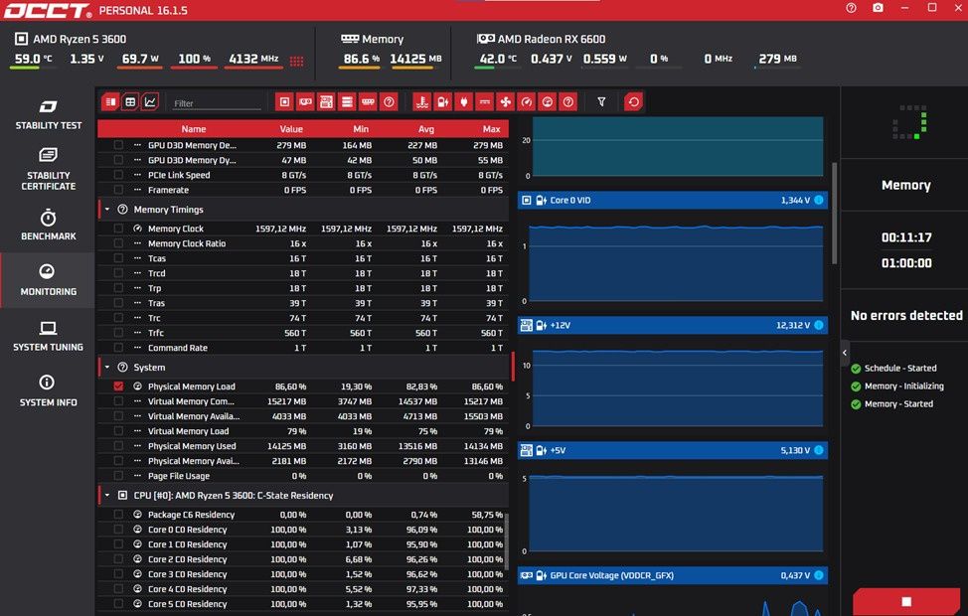Image resolution: width=968 pixels, height=616 pixels.
Task: Toggle the motherboard sensor source filter
Action: pyautogui.click(x=327, y=102)
